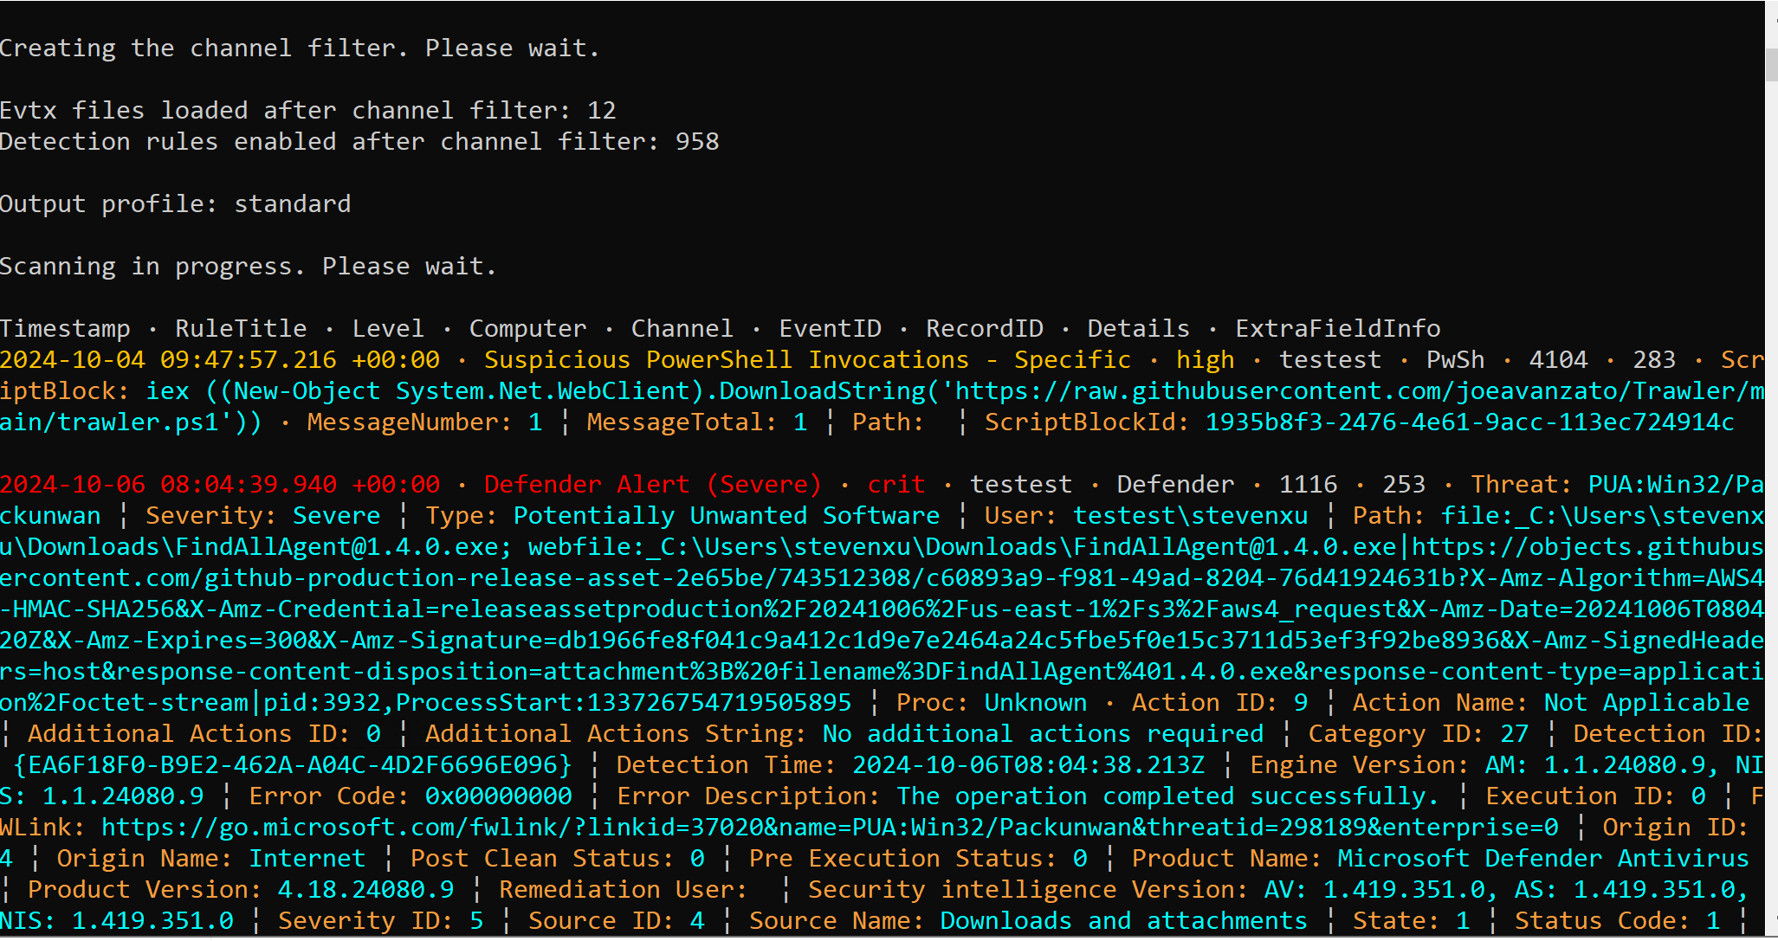Click 'Suspicious PowerShell Invocations - Specific' rule title
The image size is (1778, 941).
point(807,360)
